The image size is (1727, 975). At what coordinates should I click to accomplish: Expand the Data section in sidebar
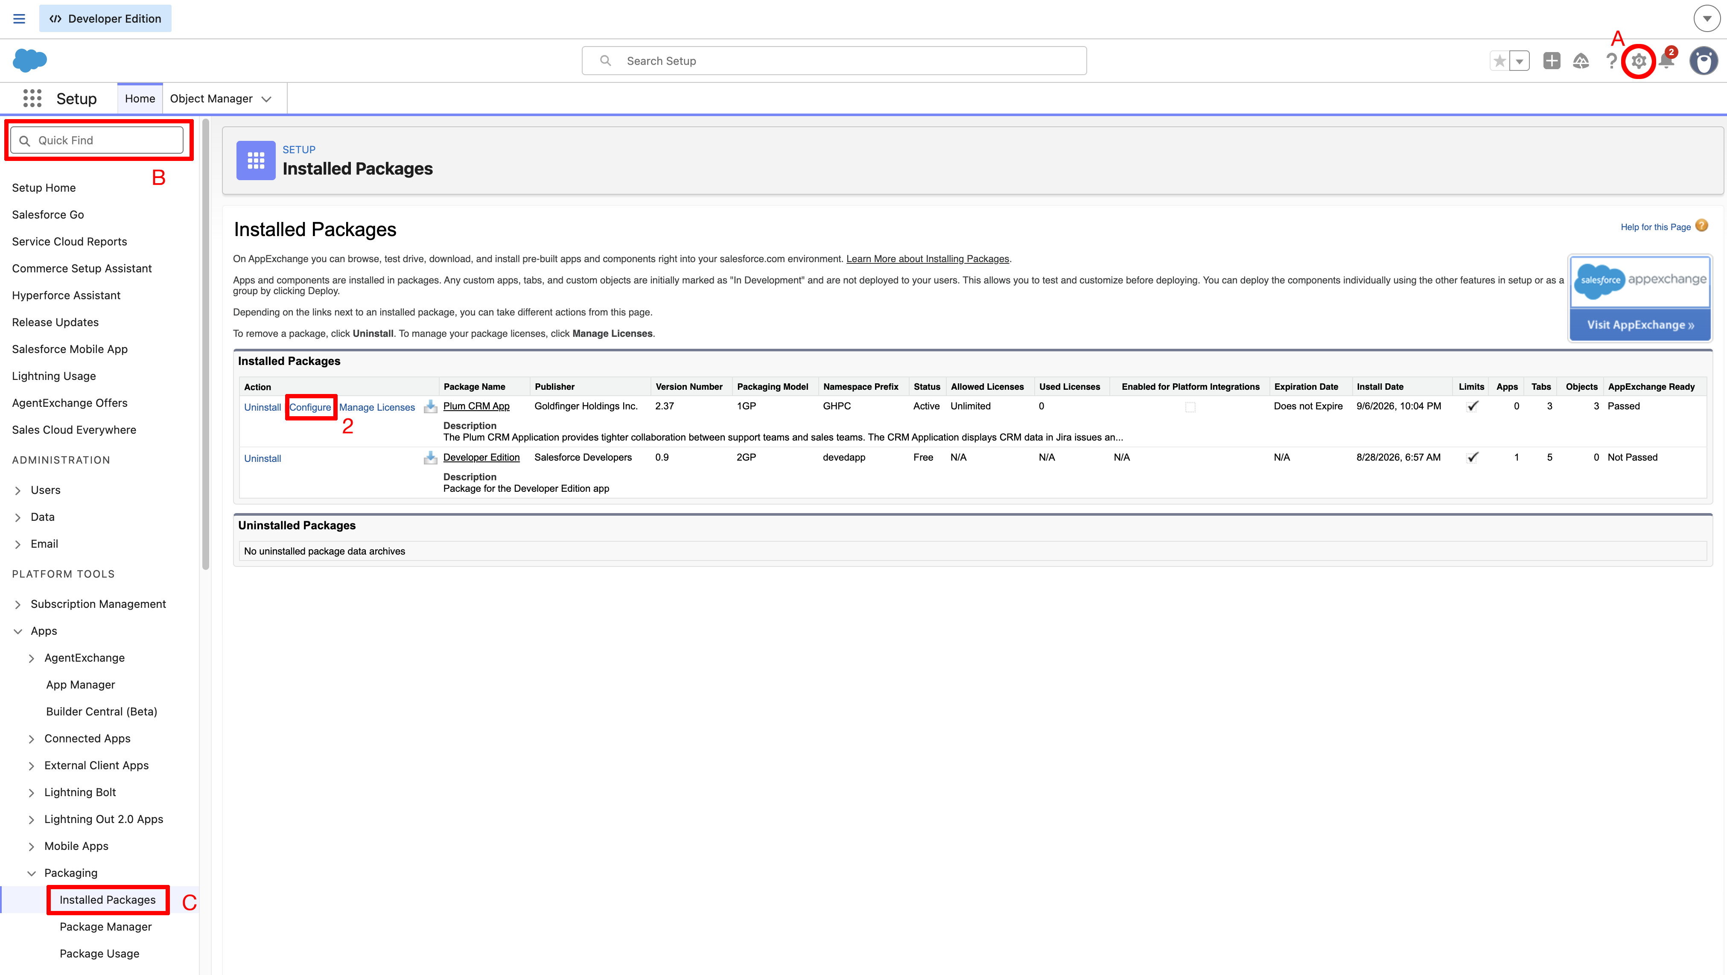(18, 518)
